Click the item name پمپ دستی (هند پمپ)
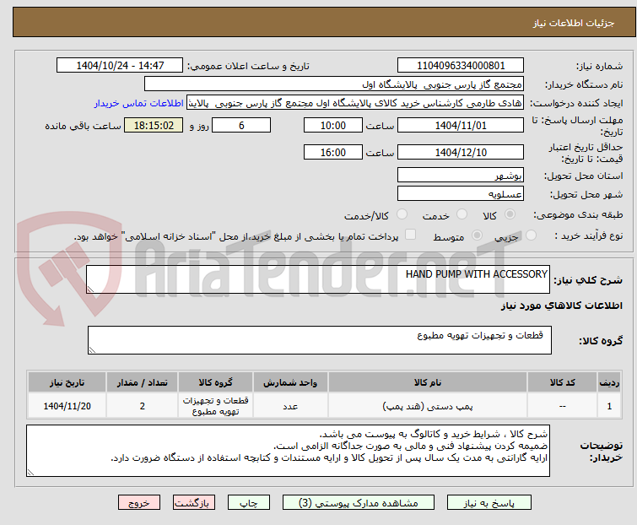This screenshot has height=525, width=637. (x=428, y=406)
